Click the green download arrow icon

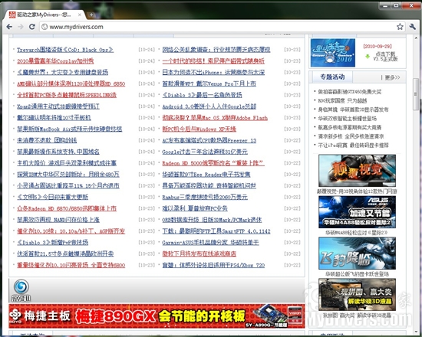368,56
